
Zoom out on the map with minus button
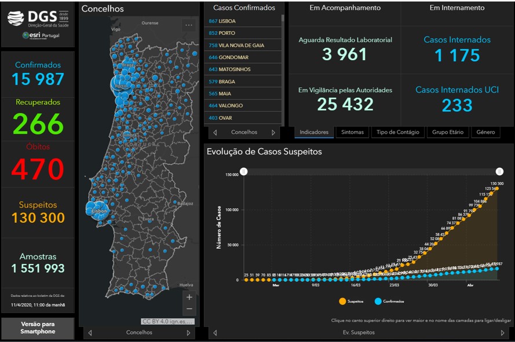click(189, 311)
